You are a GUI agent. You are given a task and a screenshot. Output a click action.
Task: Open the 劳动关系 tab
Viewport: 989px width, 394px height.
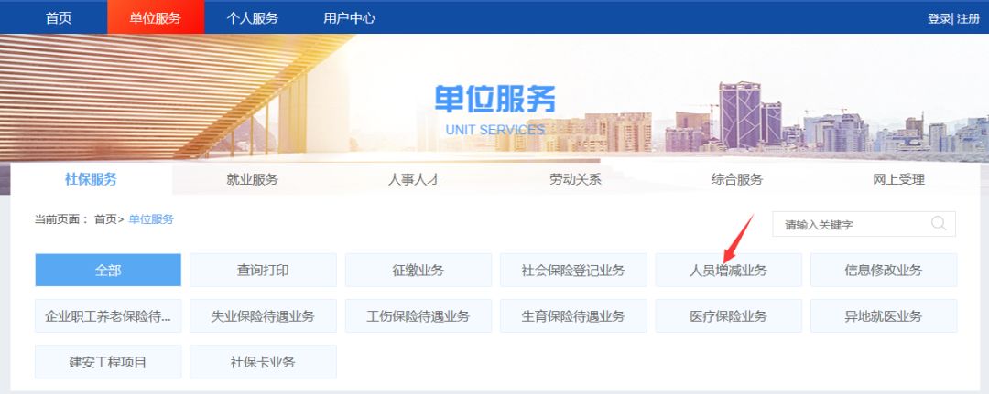tap(575, 179)
